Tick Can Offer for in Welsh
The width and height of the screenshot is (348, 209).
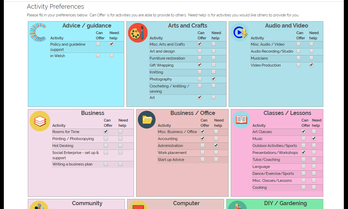[98, 55]
